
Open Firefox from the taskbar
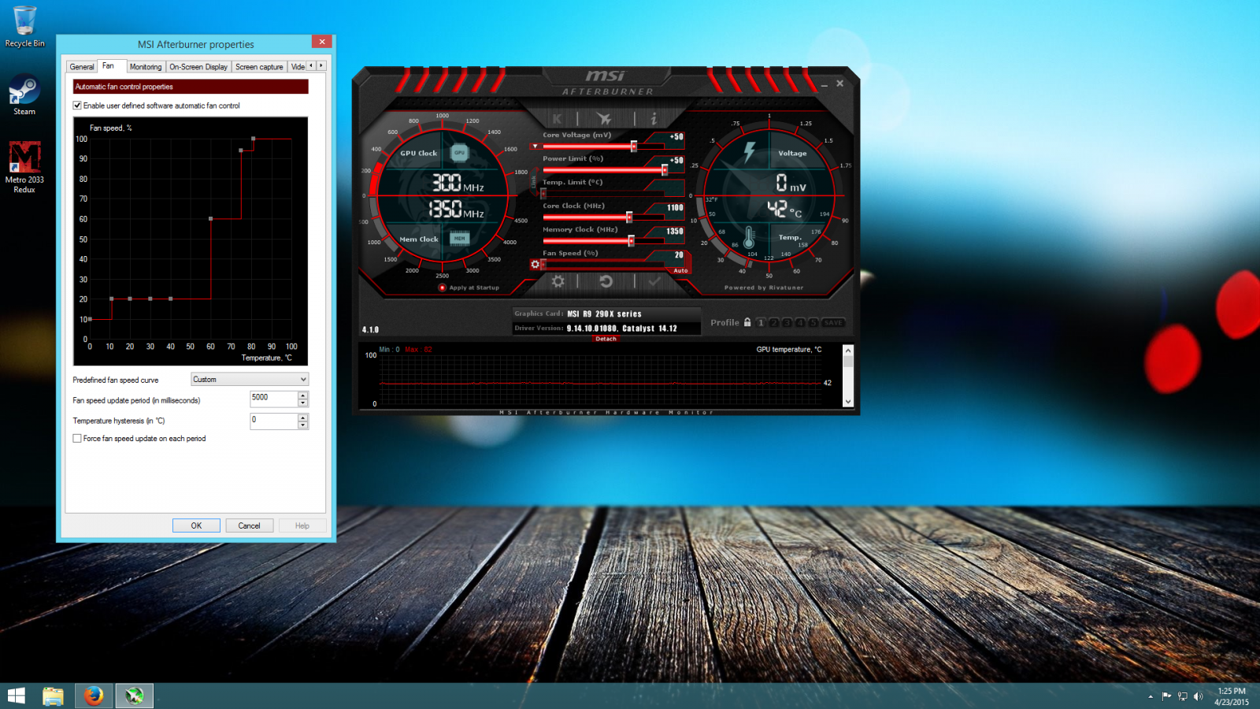point(94,696)
